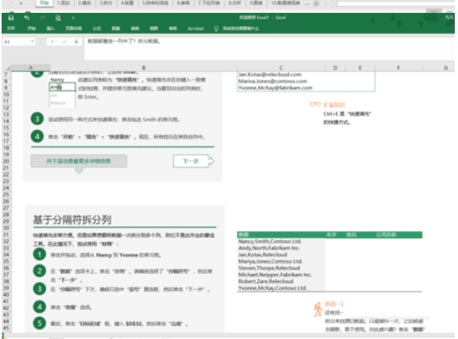This screenshot has width=458, height=339.
Task: Select row 20 header
Action: [6, 161]
